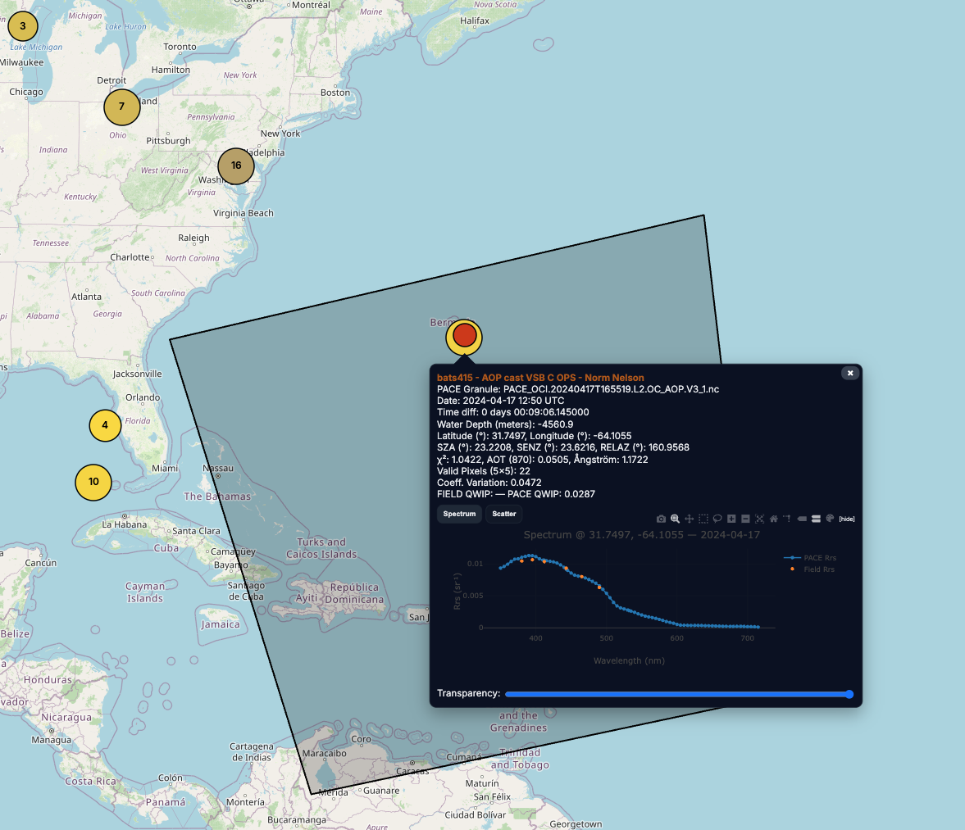Reset axes with the home icon
The height and width of the screenshot is (830, 965).
click(773, 519)
